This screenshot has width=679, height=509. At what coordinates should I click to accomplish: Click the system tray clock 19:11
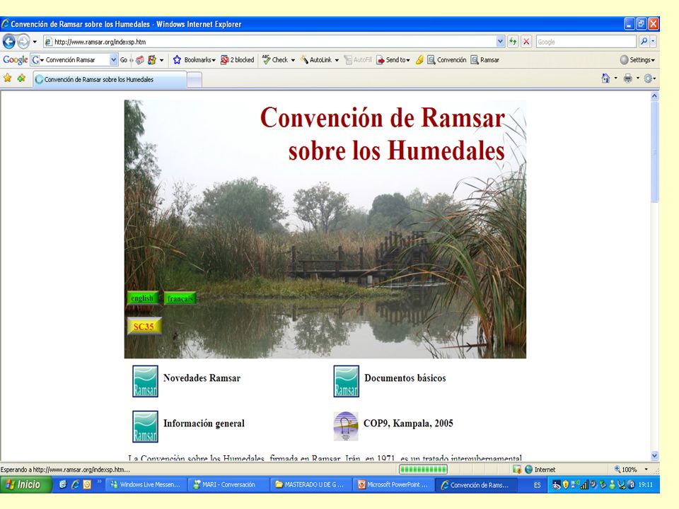coord(645,485)
